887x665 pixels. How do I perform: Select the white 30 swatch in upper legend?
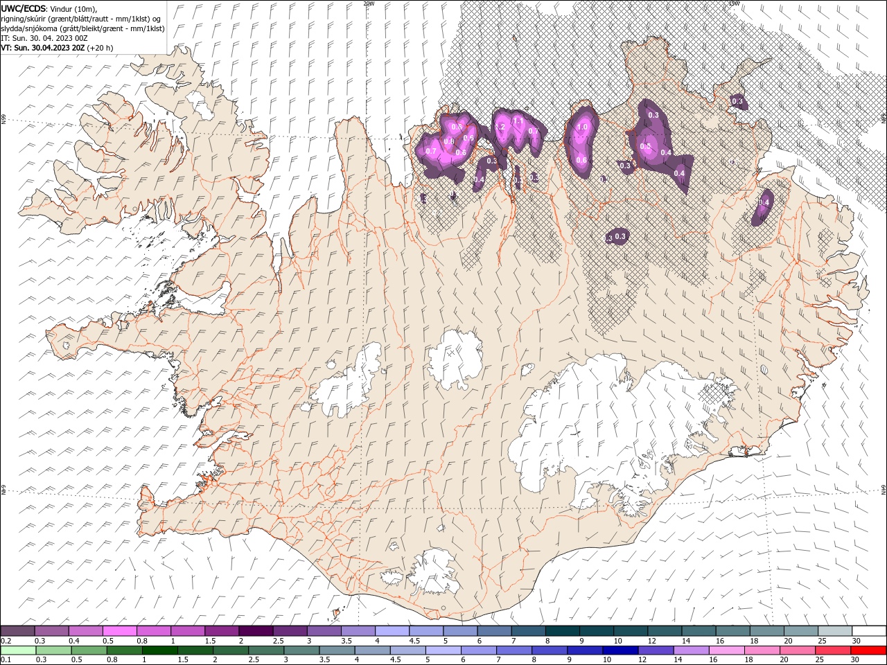868,631
